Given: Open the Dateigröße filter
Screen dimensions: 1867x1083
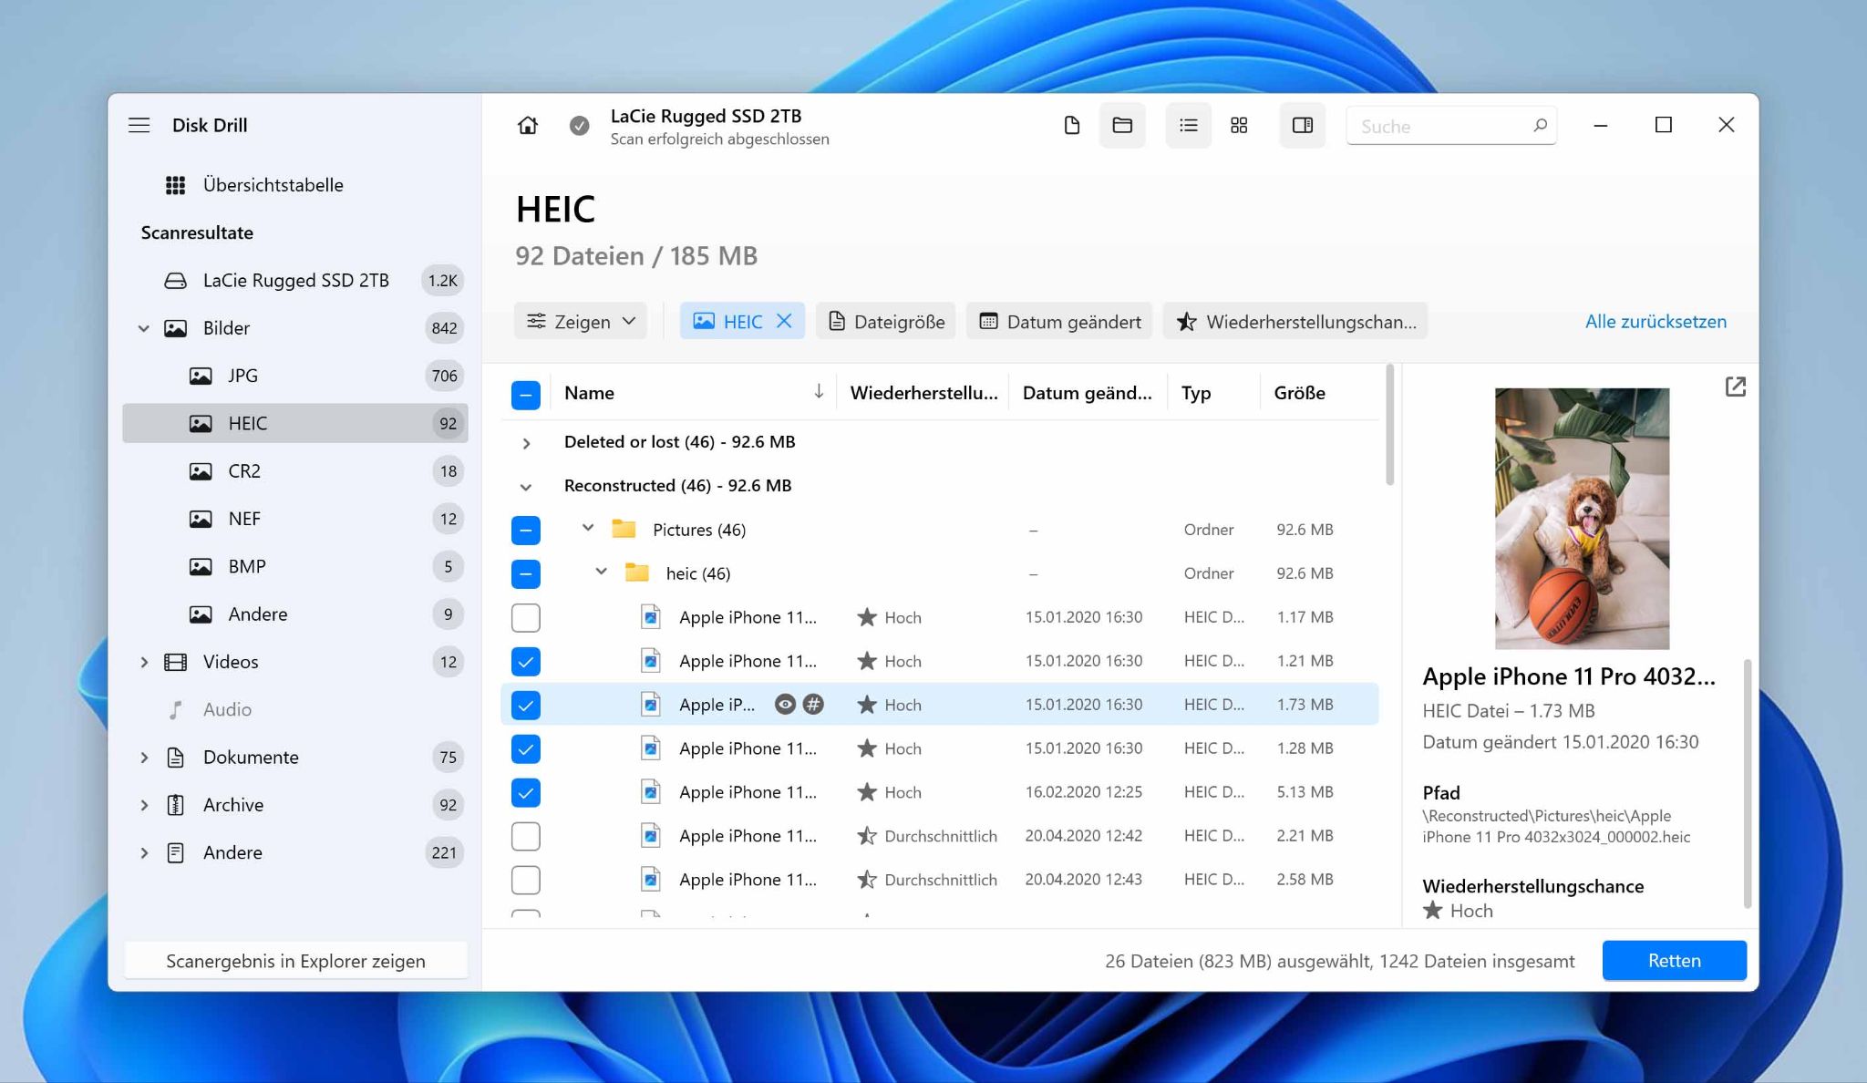Looking at the screenshot, I should click(x=886, y=321).
